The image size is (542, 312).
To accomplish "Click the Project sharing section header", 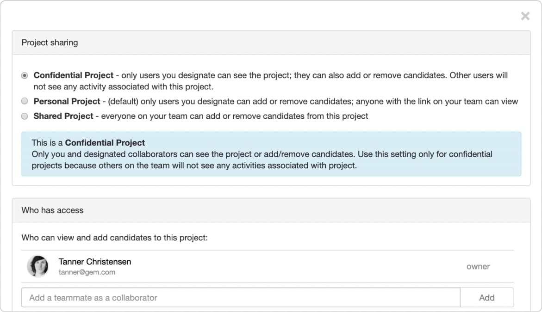I will point(50,43).
